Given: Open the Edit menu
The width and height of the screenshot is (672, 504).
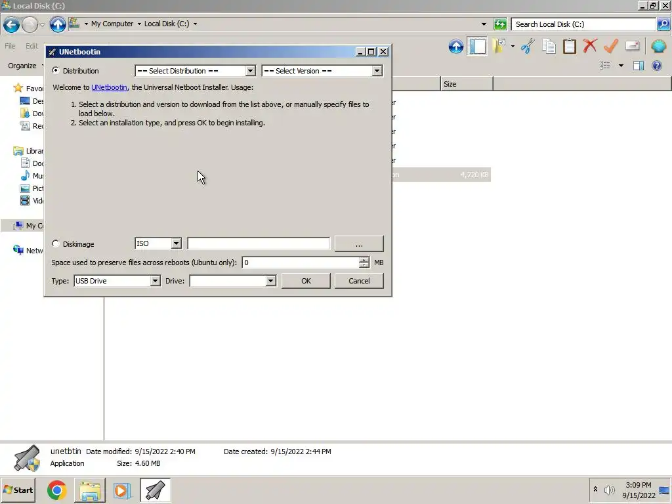Looking at the screenshot, I should pyautogui.click(x=31, y=46).
